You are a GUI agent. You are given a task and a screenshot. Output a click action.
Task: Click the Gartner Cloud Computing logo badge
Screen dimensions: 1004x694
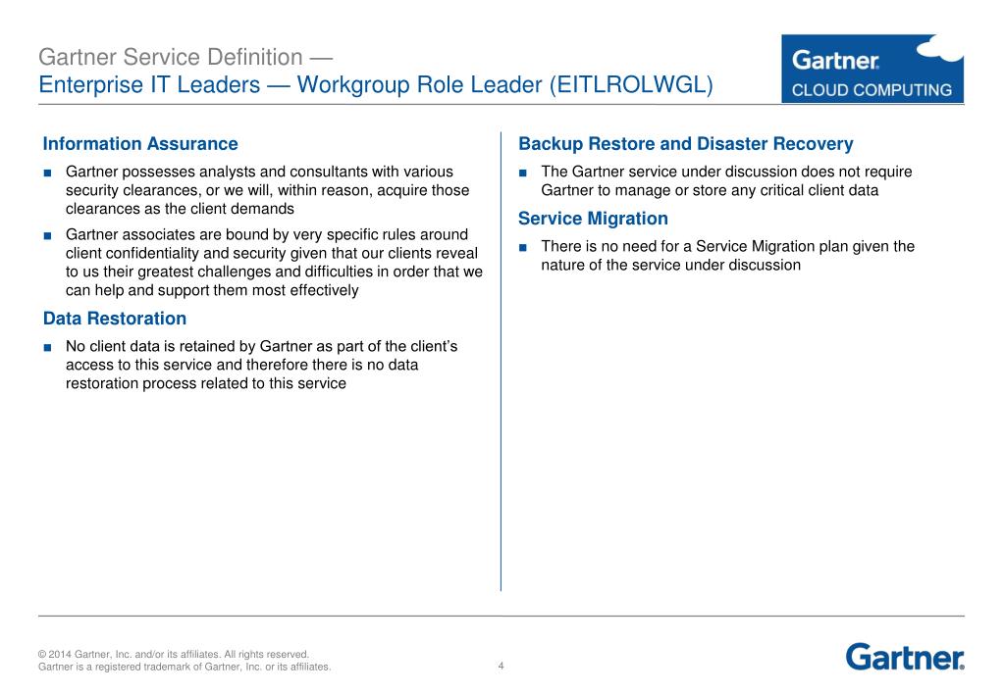[872, 69]
